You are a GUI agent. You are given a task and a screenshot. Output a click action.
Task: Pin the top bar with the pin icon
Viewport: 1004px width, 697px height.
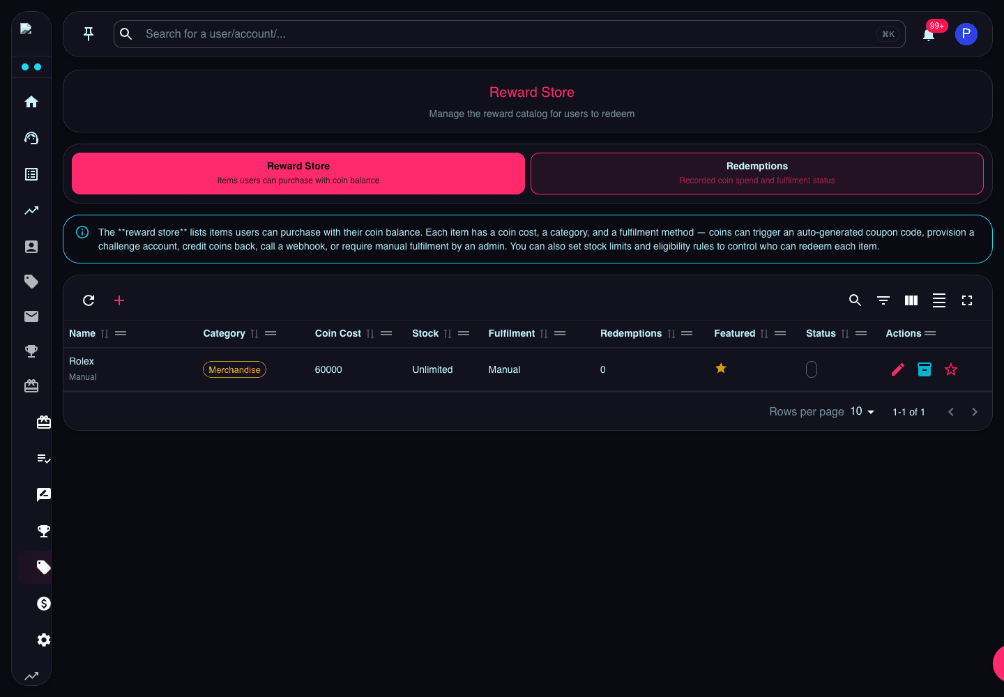[89, 33]
